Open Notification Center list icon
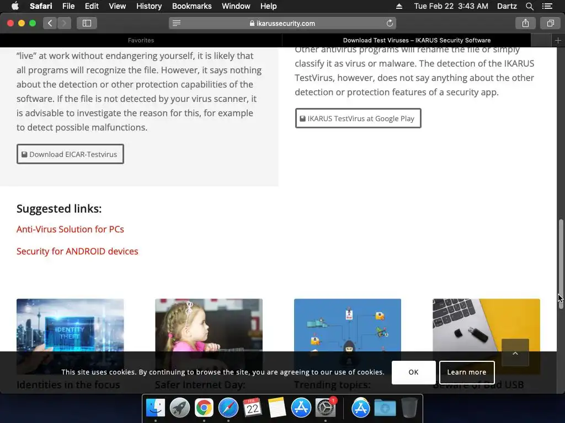The height and width of the screenshot is (423, 565). pos(547,6)
